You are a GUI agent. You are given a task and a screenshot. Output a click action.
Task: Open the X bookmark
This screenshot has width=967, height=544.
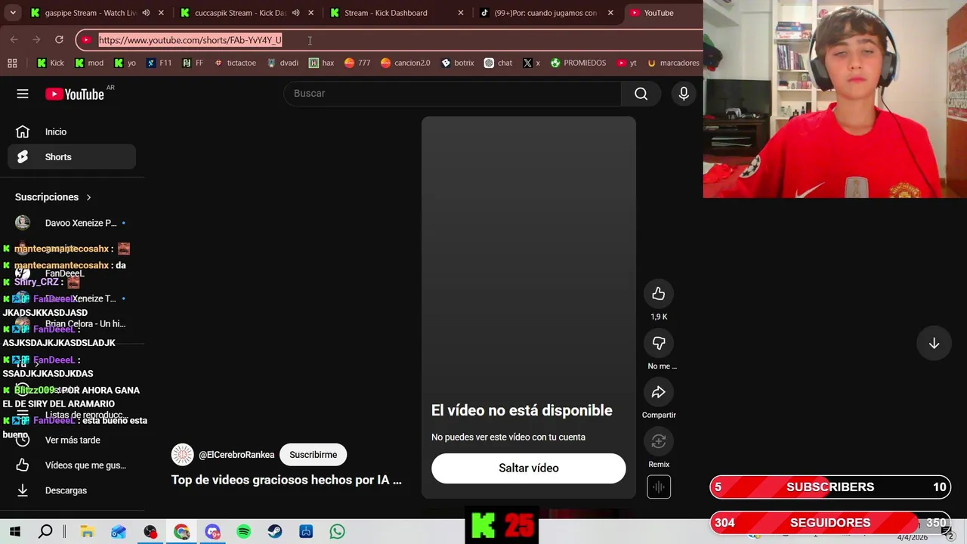(x=531, y=63)
